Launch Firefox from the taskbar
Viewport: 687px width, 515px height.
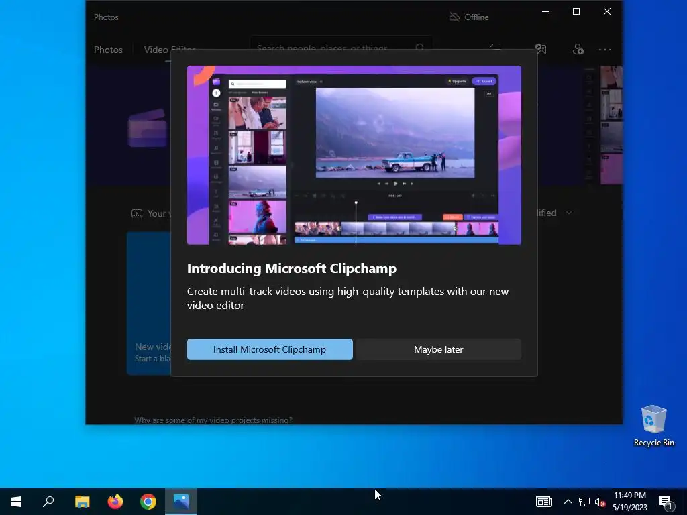(115, 502)
